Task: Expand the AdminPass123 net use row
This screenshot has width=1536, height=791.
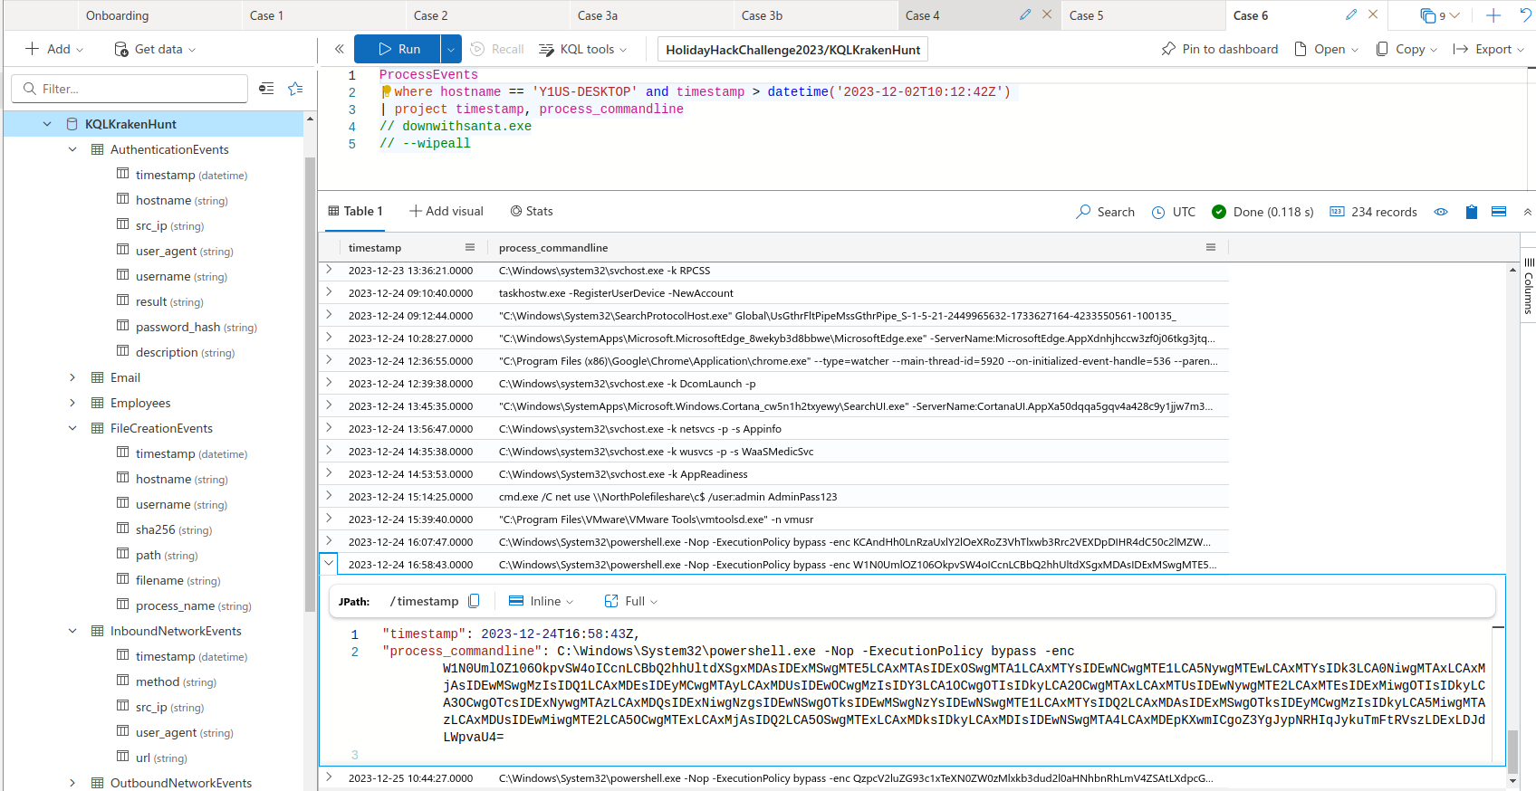Action: [329, 496]
